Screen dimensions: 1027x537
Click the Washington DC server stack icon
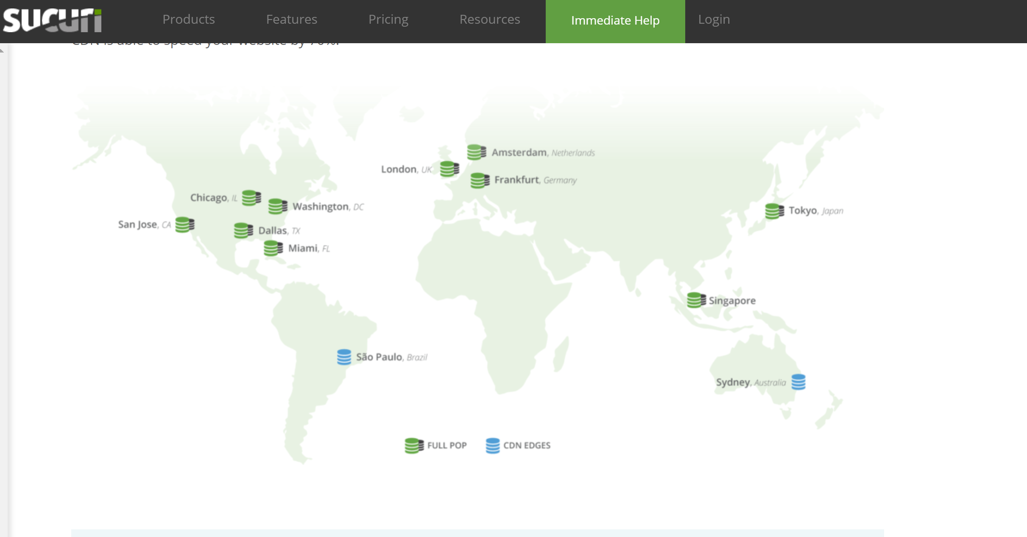[x=277, y=206]
